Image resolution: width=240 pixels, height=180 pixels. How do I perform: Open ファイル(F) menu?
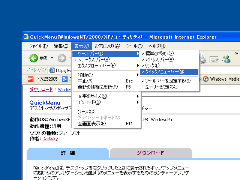click(x=39, y=46)
